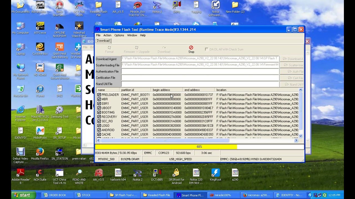Viewport: 355px width, 199px height.
Task: Uncheck the UBOOT partition checkbox
Action: point(99,108)
